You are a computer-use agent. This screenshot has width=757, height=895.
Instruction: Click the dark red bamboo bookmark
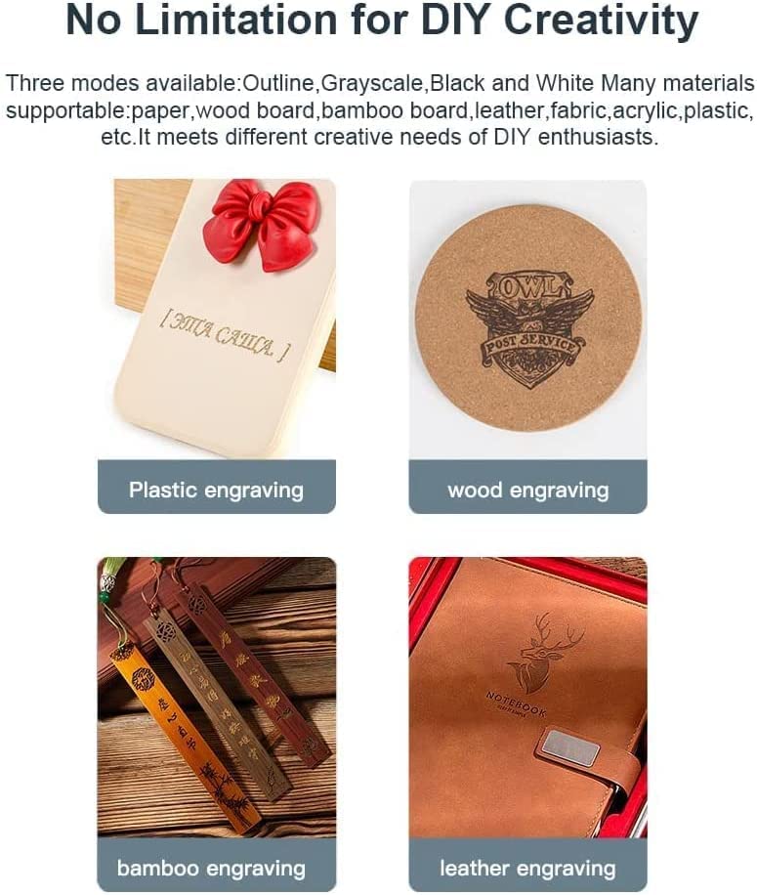[254, 668]
